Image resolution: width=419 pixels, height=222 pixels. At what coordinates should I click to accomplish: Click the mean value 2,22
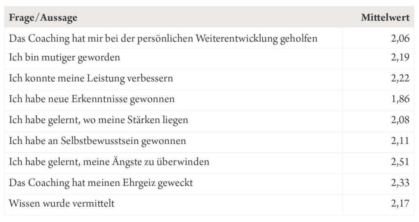pos(400,78)
